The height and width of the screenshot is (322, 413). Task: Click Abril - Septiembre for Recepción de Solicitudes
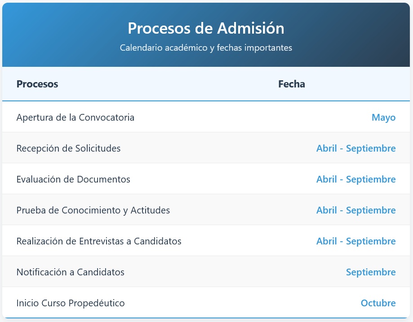click(x=356, y=148)
